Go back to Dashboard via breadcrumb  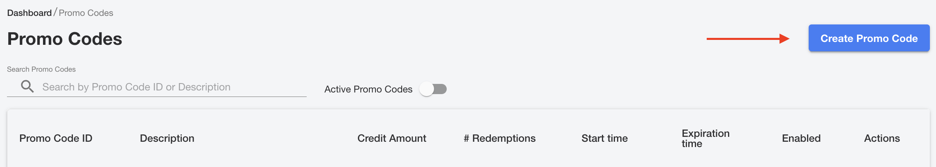point(29,13)
